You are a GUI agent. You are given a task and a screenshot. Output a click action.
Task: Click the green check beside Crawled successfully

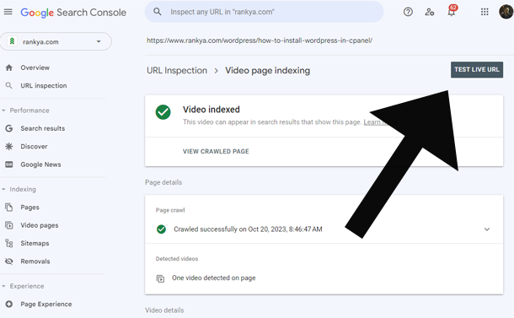[161, 229]
